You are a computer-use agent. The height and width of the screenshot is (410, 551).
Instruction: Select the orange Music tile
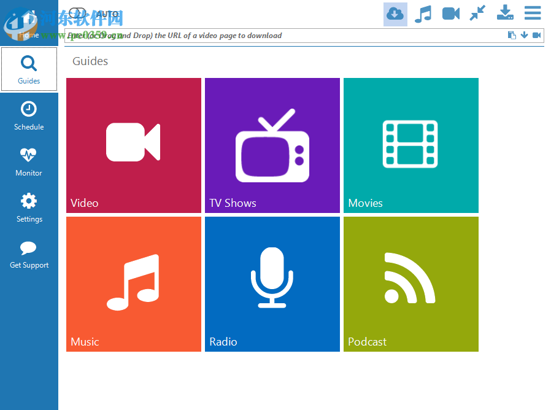133,284
